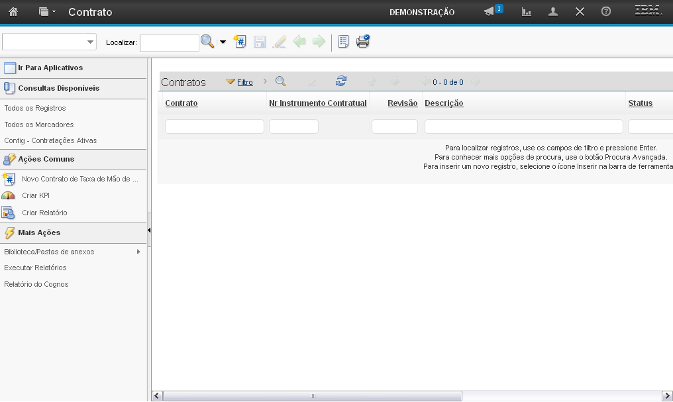Viewport: 673px width, 402px height.
Task: Click the help question mark icon
Action: (x=605, y=12)
